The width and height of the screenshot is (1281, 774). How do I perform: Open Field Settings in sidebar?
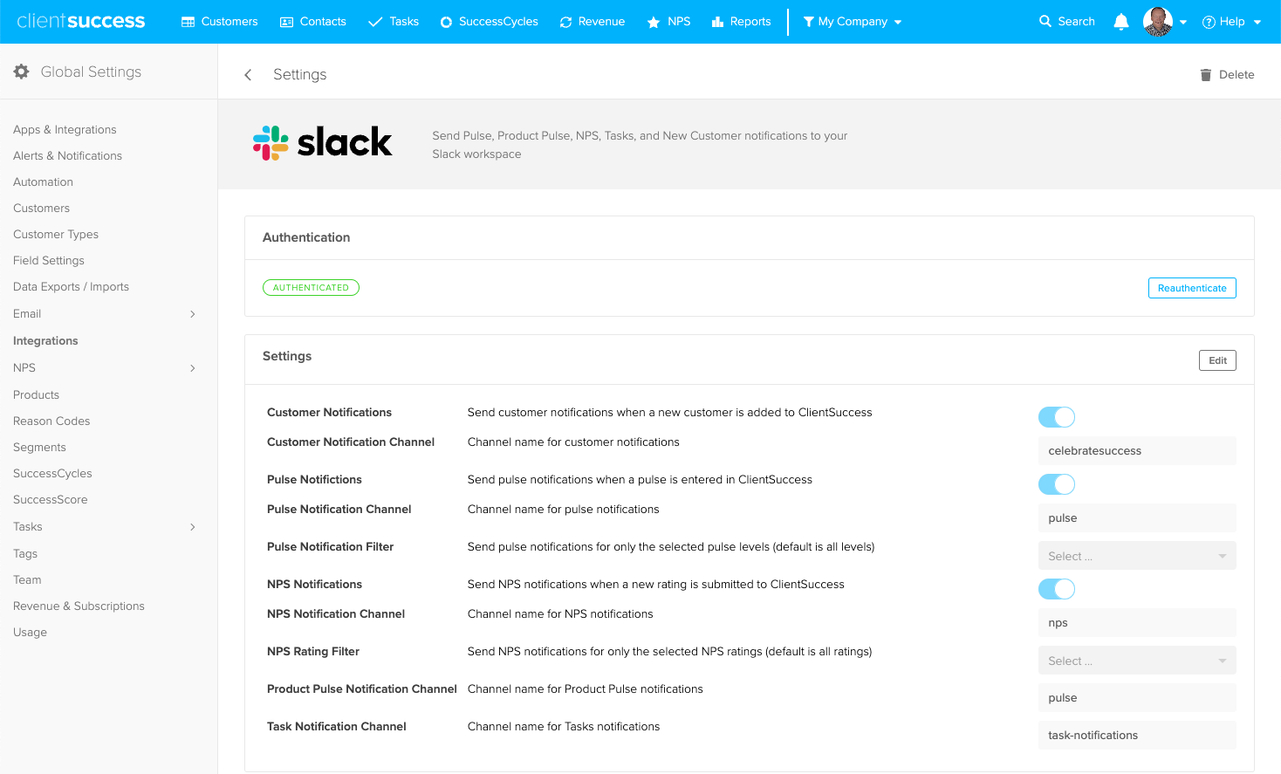[49, 260]
